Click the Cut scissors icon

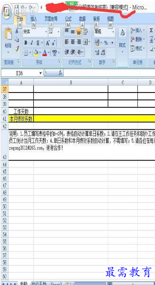[x=17, y=31]
